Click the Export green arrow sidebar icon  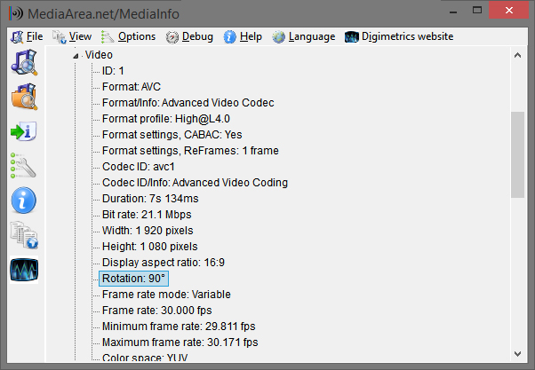click(24, 131)
